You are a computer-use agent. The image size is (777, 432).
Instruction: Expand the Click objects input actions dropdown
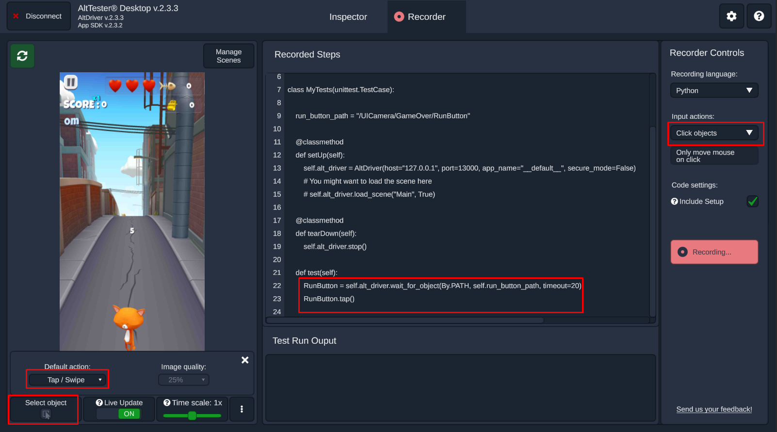coord(714,133)
